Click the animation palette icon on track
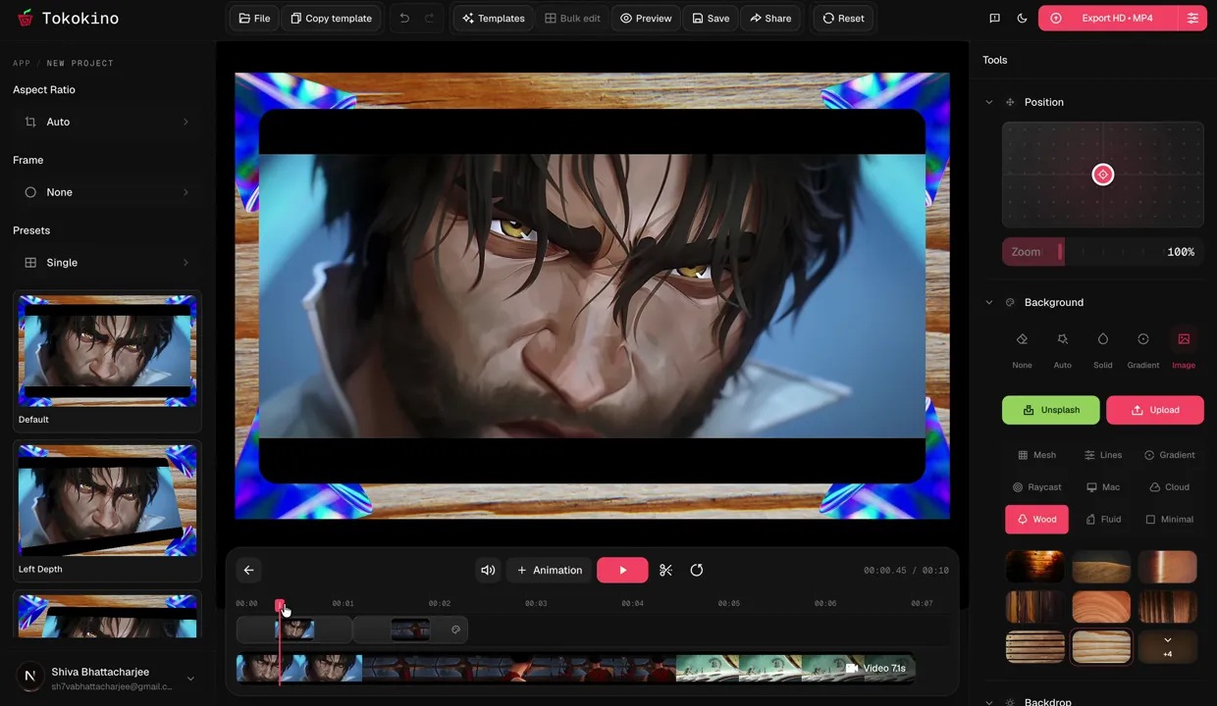This screenshot has height=706, width=1217. point(455,630)
